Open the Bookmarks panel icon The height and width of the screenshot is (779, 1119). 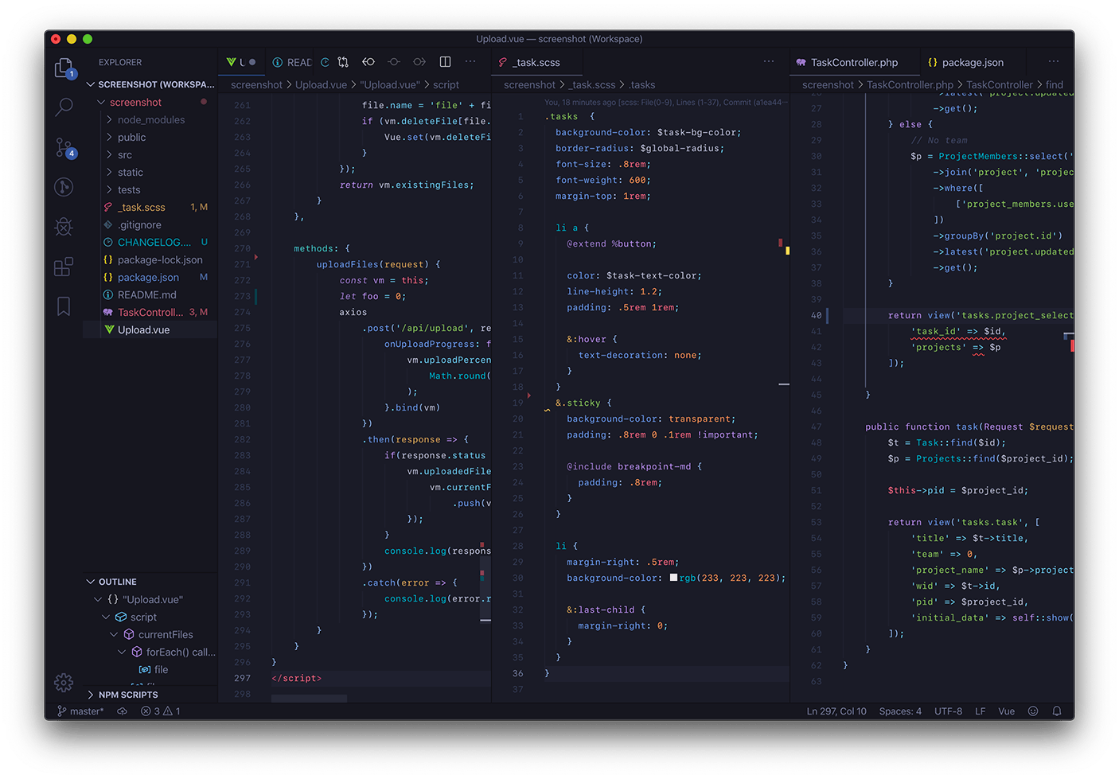64,306
